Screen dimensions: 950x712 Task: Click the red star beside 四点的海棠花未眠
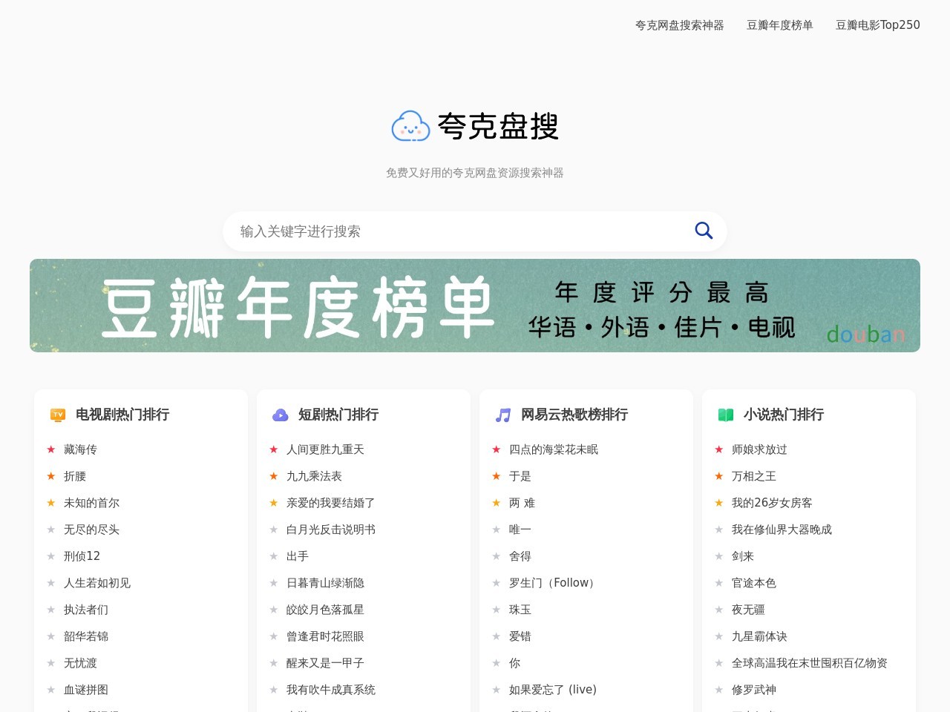pyautogui.click(x=497, y=449)
